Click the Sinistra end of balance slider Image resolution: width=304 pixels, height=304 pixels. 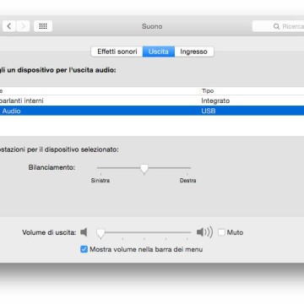[100, 181]
